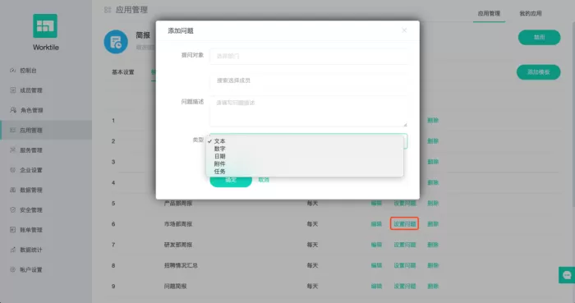Open 服务管理 via its sidebar icon
Image resolution: width=575 pixels, height=303 pixels.
tap(13, 149)
